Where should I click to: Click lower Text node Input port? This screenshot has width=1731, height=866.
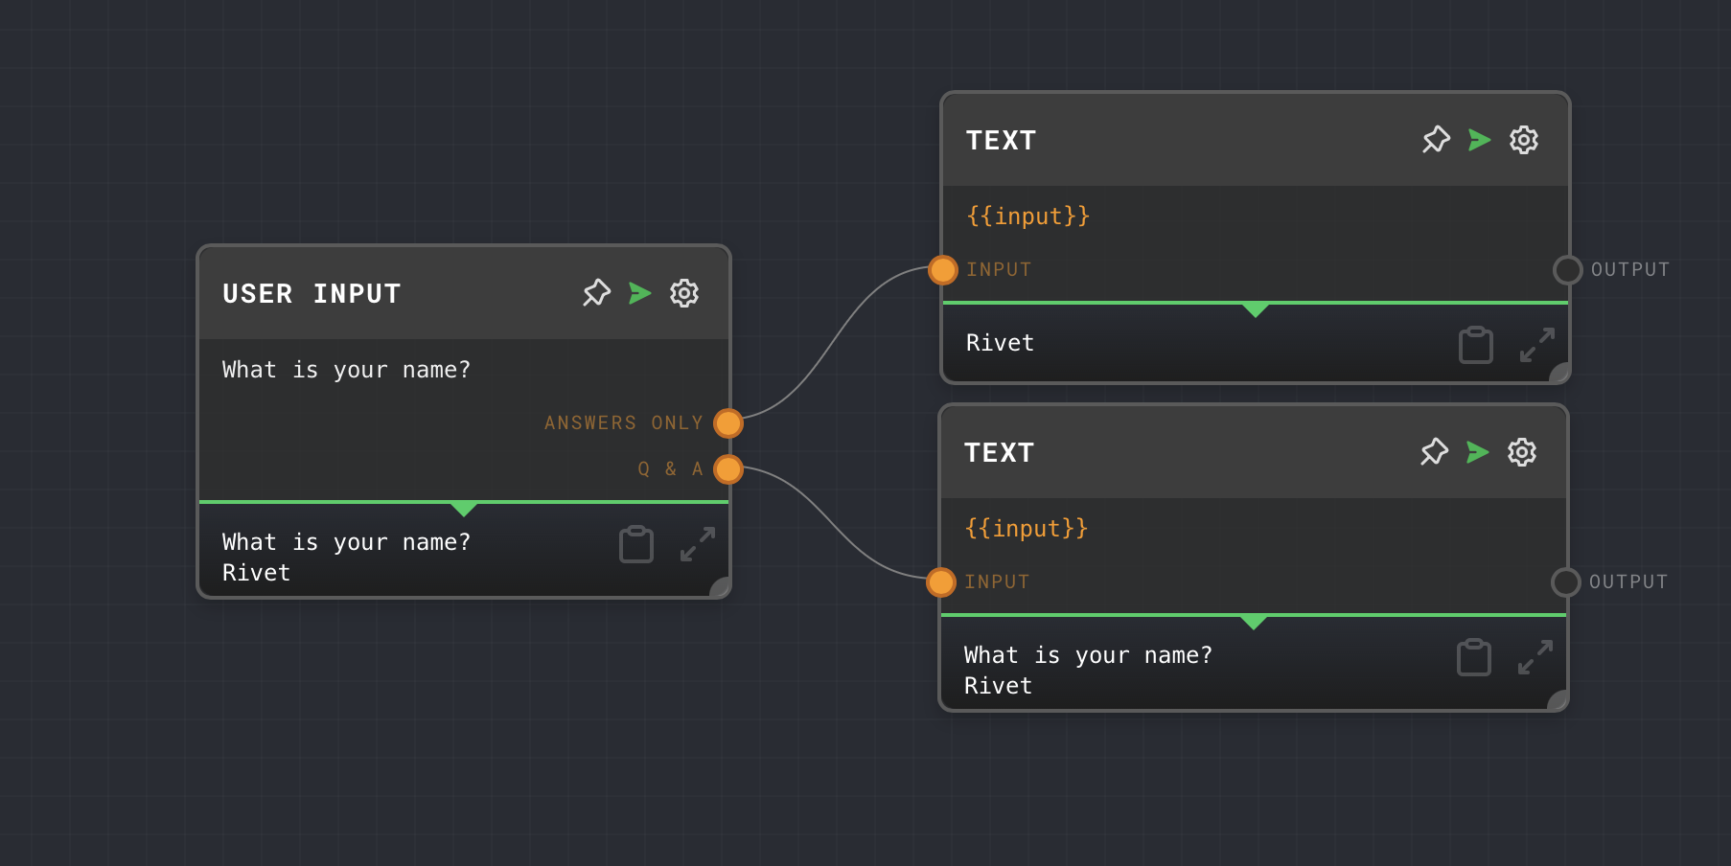(x=941, y=582)
